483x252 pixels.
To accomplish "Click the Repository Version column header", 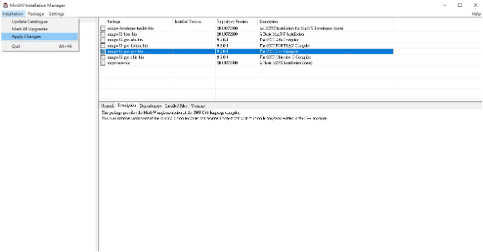I will (x=236, y=21).
